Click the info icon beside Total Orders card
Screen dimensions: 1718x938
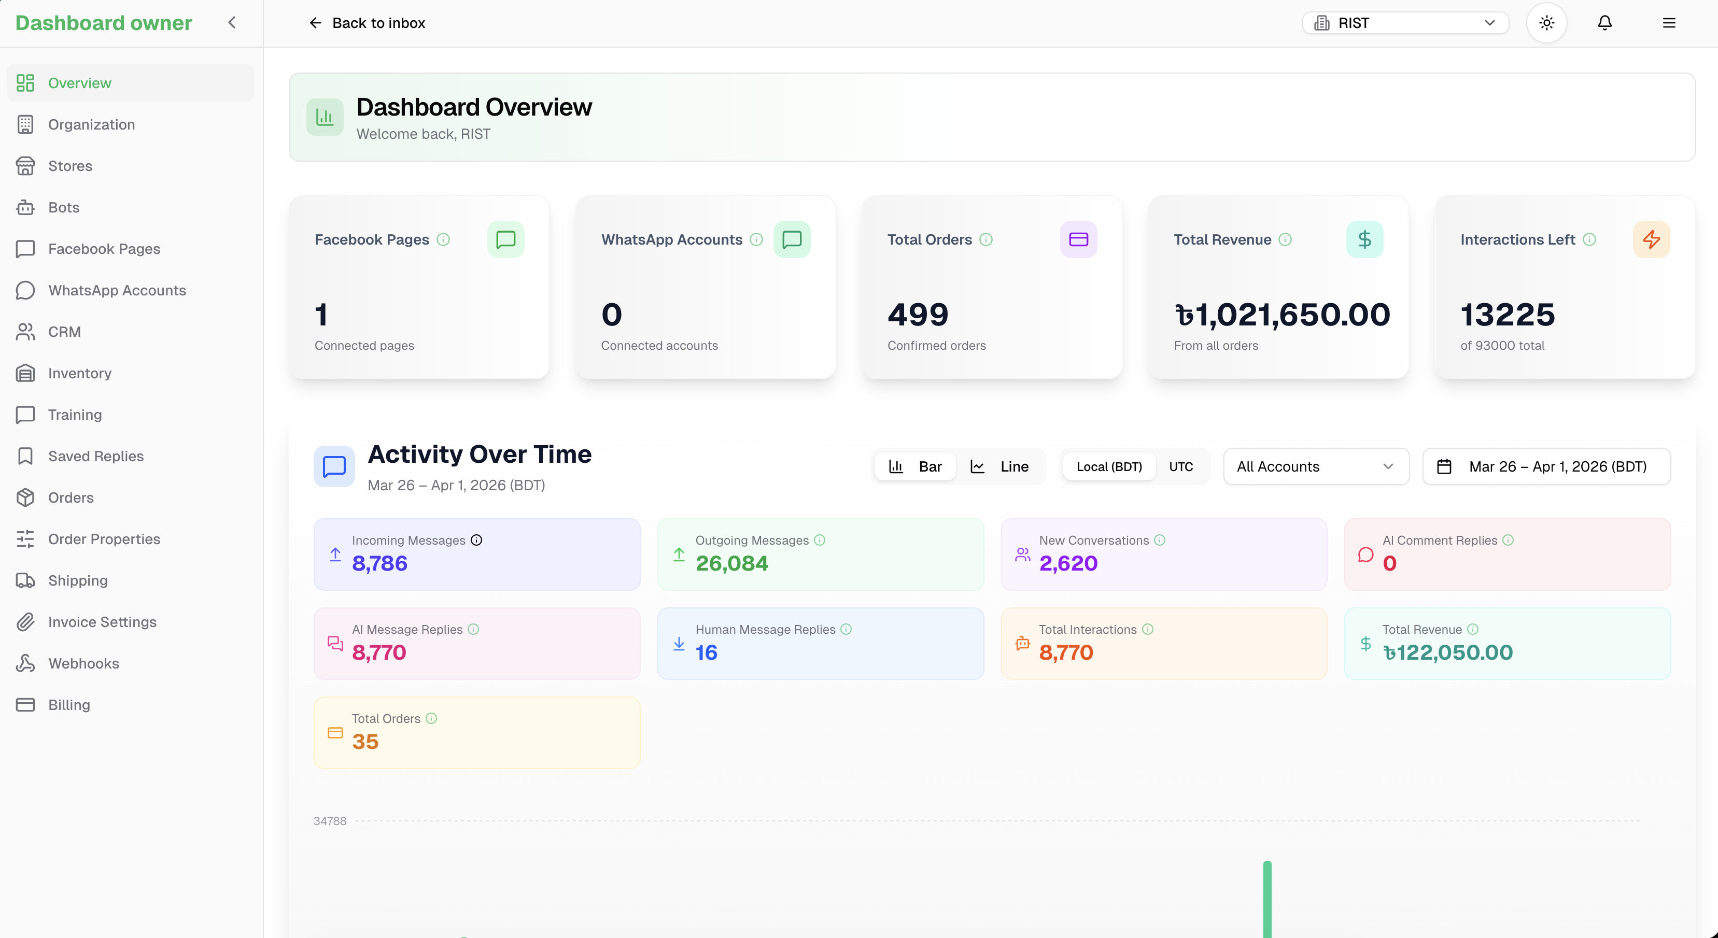(x=985, y=239)
